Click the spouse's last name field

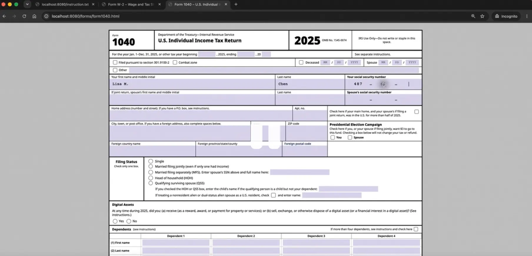(310, 100)
